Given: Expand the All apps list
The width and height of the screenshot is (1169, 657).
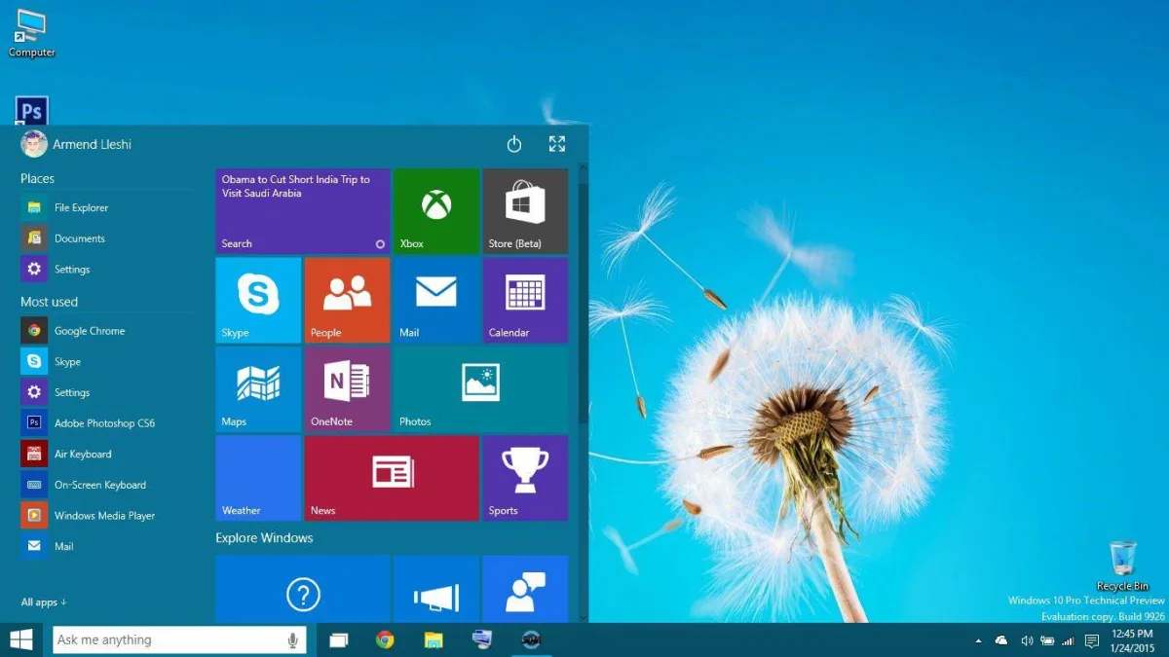Looking at the screenshot, I should click(41, 602).
